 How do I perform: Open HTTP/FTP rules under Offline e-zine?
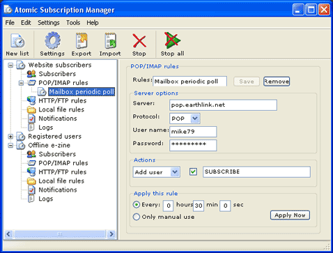[63, 172]
